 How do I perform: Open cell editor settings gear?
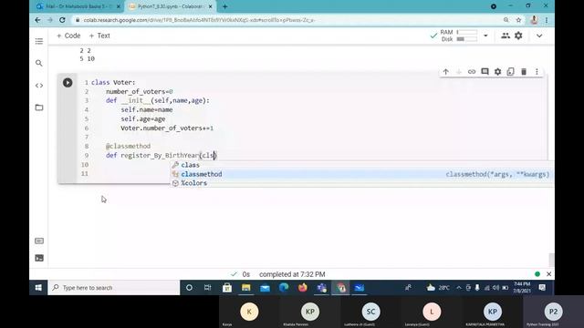pyautogui.click(x=497, y=72)
